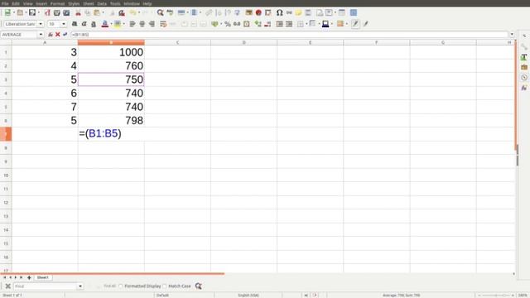Image resolution: width=530 pixels, height=298 pixels.
Task: Open the Paste options dropdown arrow
Action: coord(103,13)
